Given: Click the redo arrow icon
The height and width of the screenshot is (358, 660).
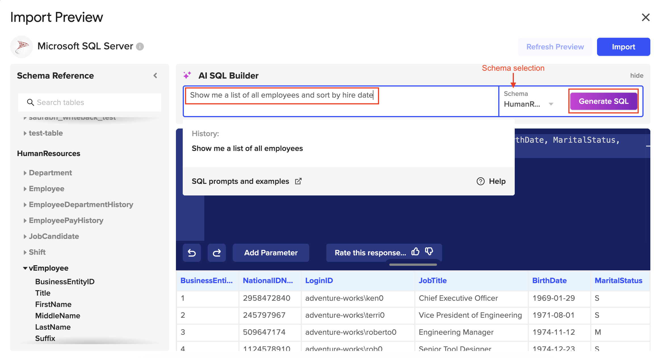Looking at the screenshot, I should click(x=217, y=252).
